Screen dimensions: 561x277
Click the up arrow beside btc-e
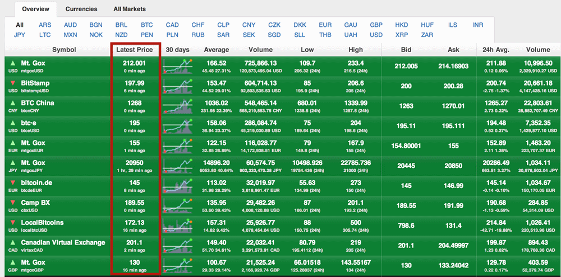click(13, 123)
